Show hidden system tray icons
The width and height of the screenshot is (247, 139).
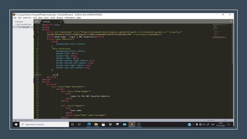click(193, 124)
